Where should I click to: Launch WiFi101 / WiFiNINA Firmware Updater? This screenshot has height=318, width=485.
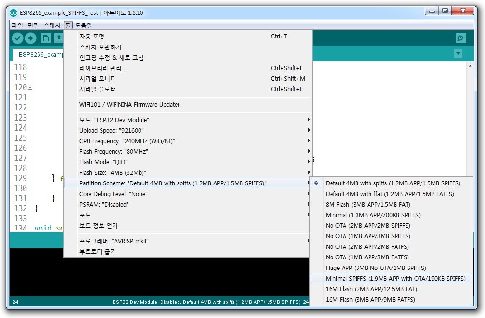(188, 104)
